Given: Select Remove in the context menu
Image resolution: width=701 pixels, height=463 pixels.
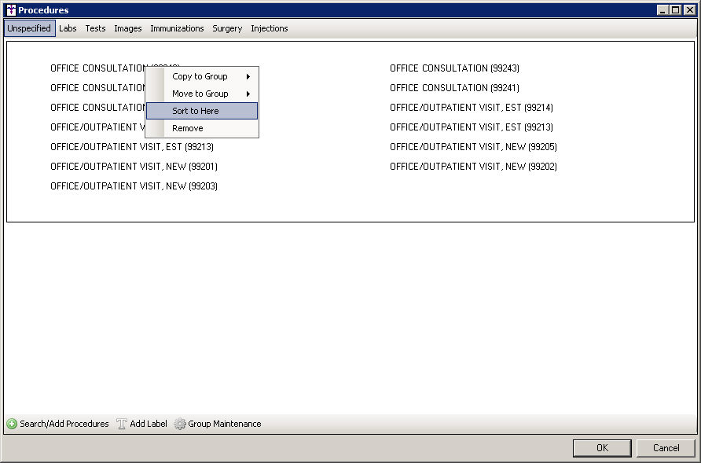Looking at the screenshot, I should coord(188,128).
